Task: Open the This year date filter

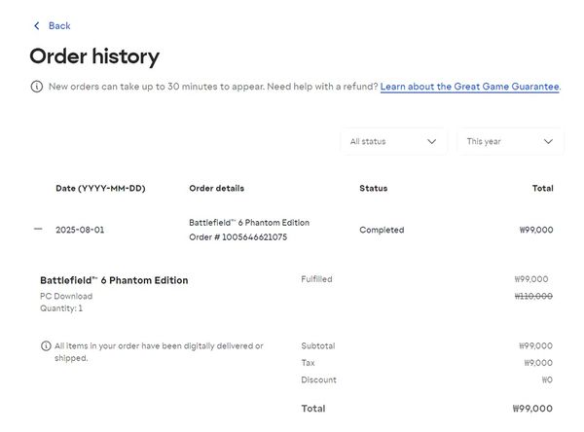Action: tap(509, 141)
